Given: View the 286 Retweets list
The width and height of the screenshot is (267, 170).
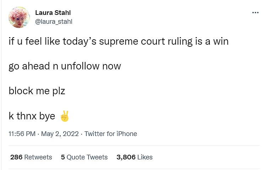Looking at the screenshot, I should click(x=31, y=157).
